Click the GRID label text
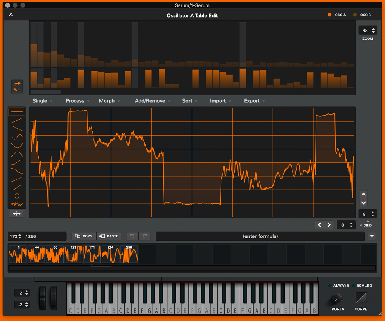The width and height of the screenshot is (385, 321). point(367,225)
